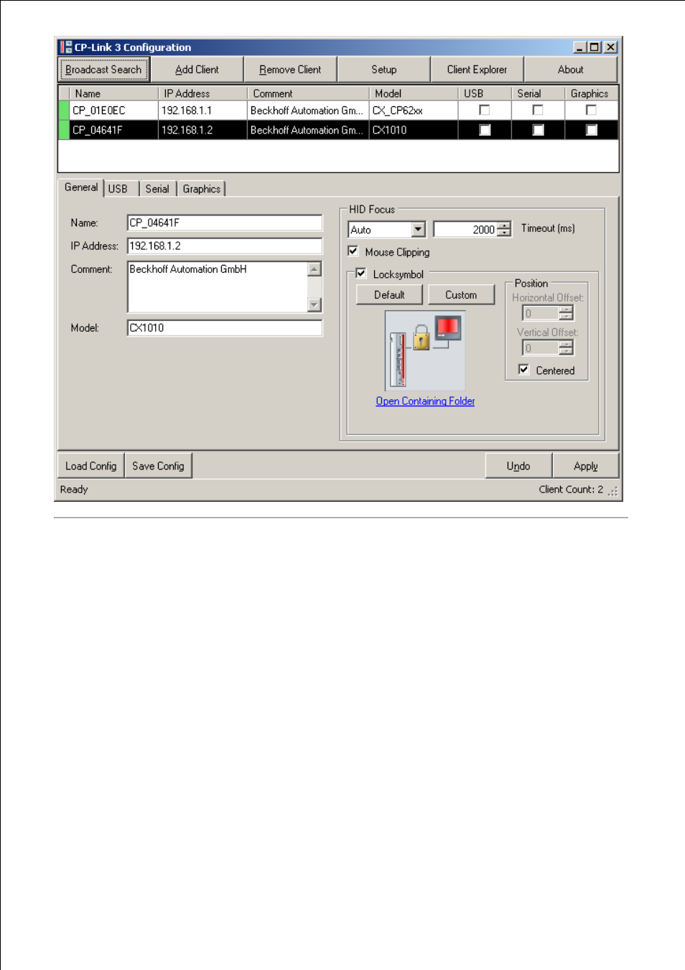Click the Save Config button
Image resolution: width=685 pixels, height=970 pixels.
(158, 466)
